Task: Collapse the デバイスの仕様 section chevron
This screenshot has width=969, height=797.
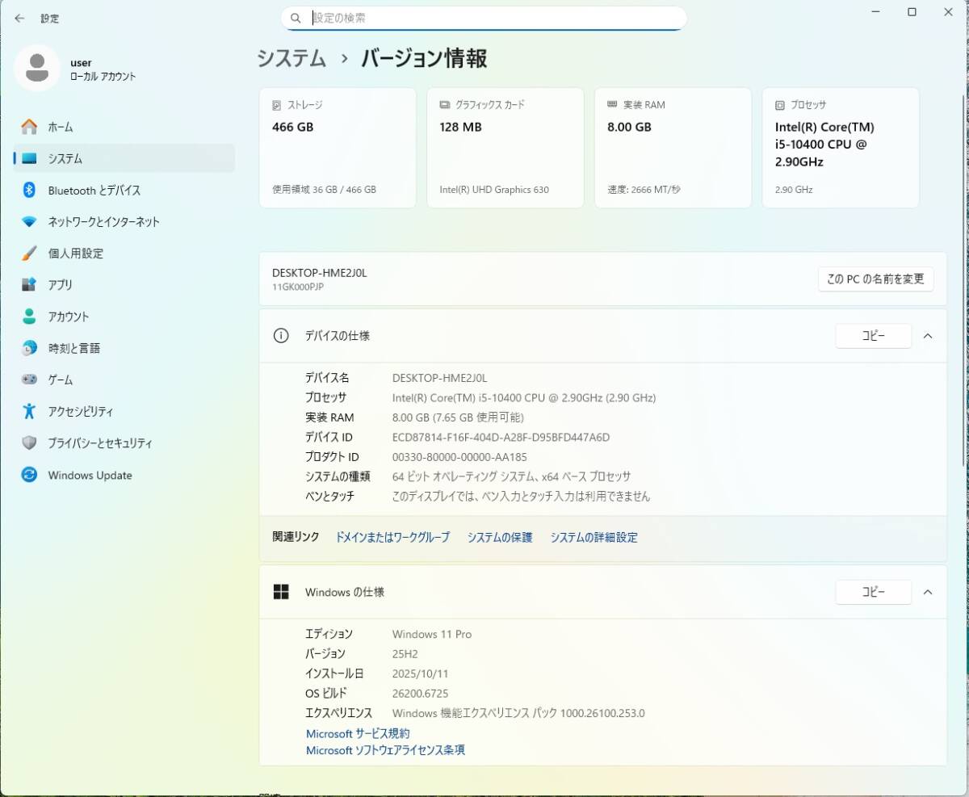Action: click(928, 336)
